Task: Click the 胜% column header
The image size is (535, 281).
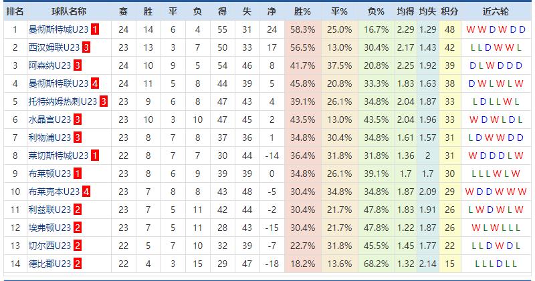Action: [x=302, y=11]
